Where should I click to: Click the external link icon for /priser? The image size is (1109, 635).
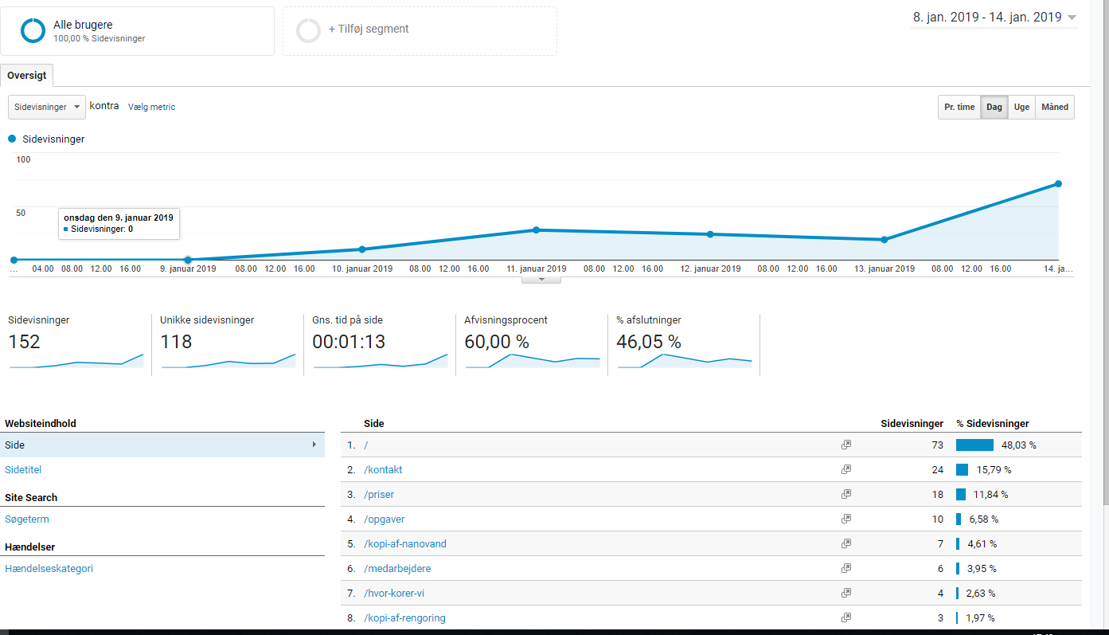click(x=846, y=495)
